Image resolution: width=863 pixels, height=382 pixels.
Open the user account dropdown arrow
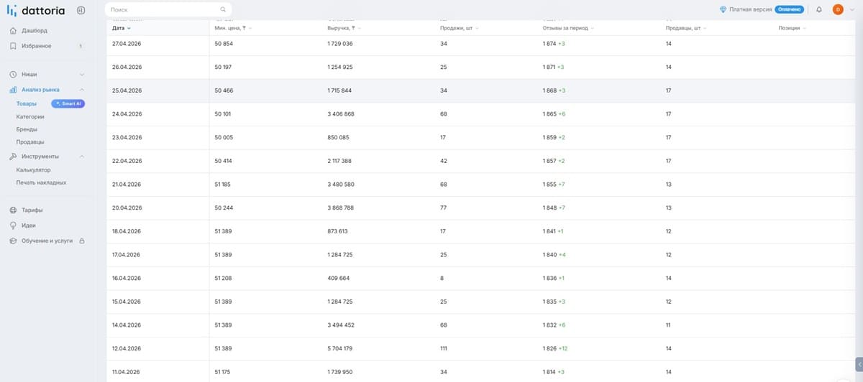pyautogui.click(x=851, y=9)
